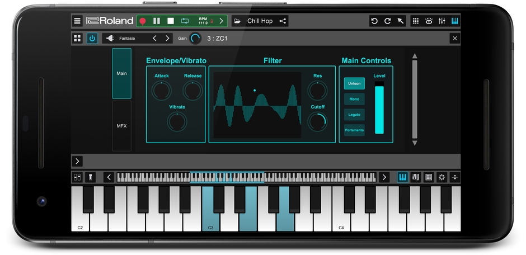Click the record button

click(143, 21)
